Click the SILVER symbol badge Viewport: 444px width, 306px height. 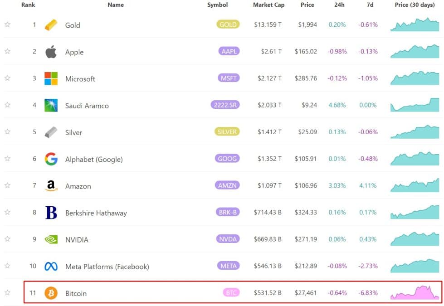coord(227,131)
